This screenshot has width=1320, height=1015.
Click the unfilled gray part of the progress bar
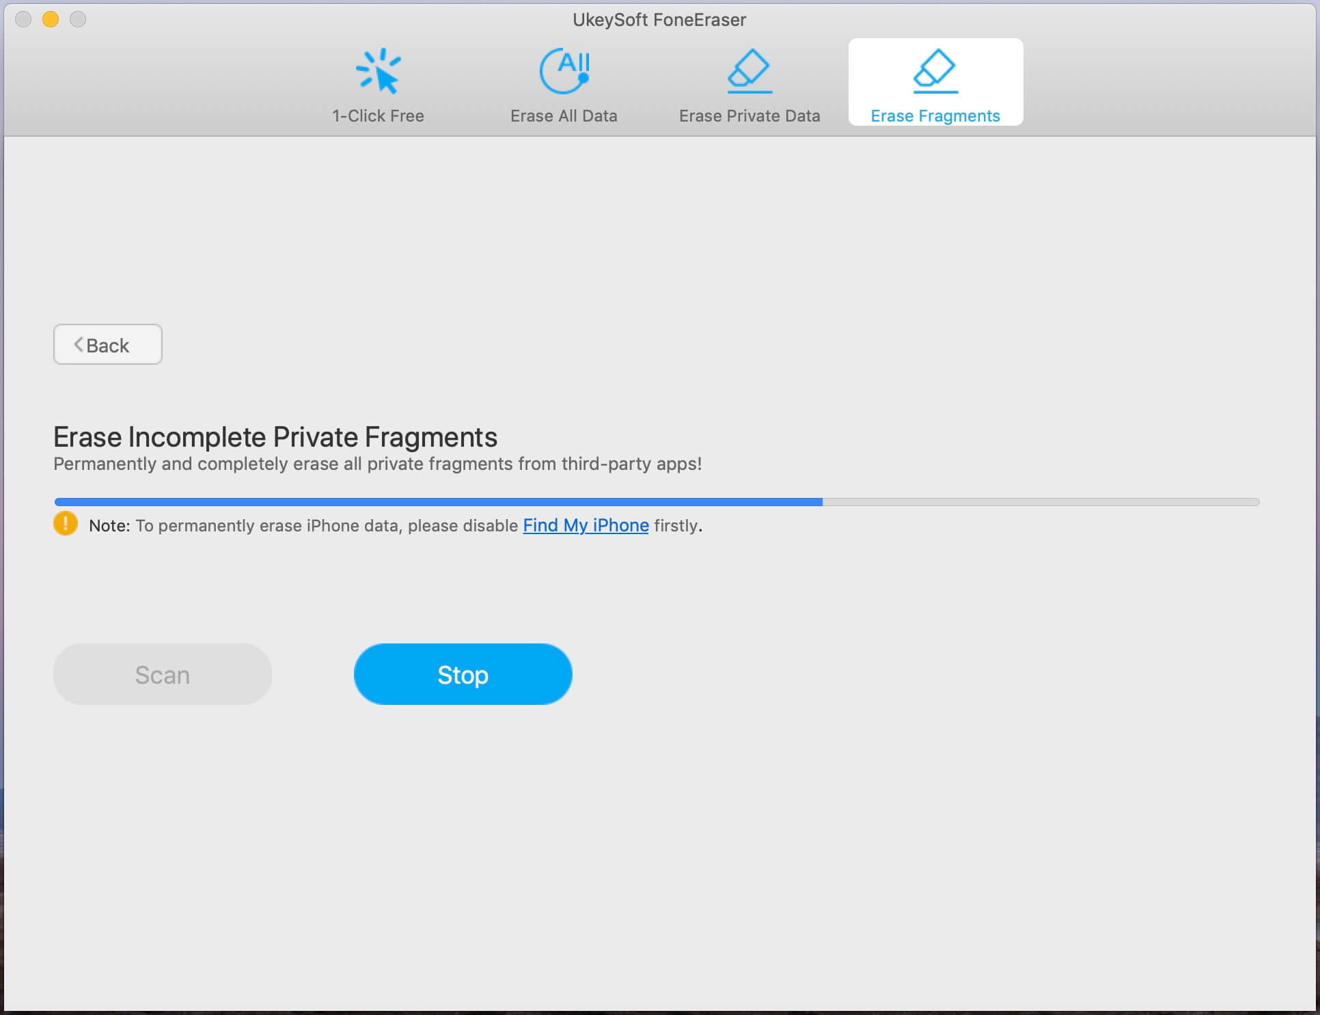point(1039,502)
